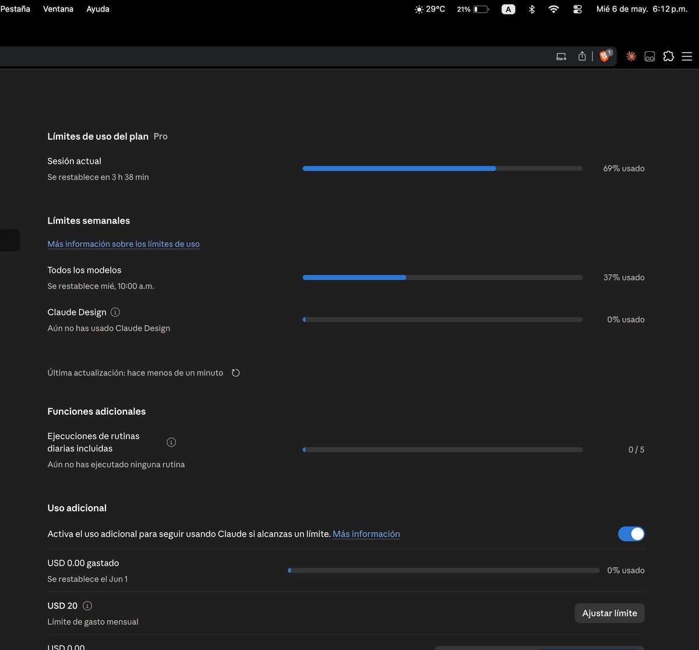Disable the Uso adicional toggle switch
Screen dimensions: 699x650
click(631, 534)
